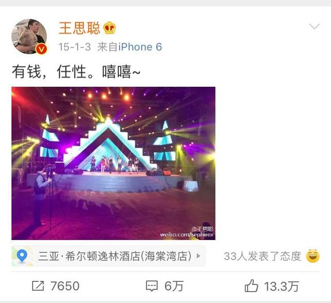Tap the post text 有钱,任性。嘻嘻~
The width and height of the screenshot is (331, 303).
point(76,72)
